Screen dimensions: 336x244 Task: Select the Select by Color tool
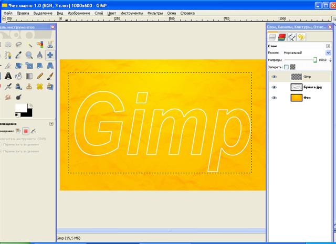[x=40, y=45]
